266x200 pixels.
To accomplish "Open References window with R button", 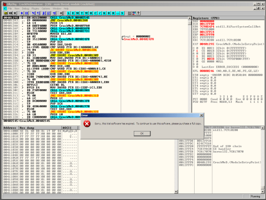I will coord(113,13).
